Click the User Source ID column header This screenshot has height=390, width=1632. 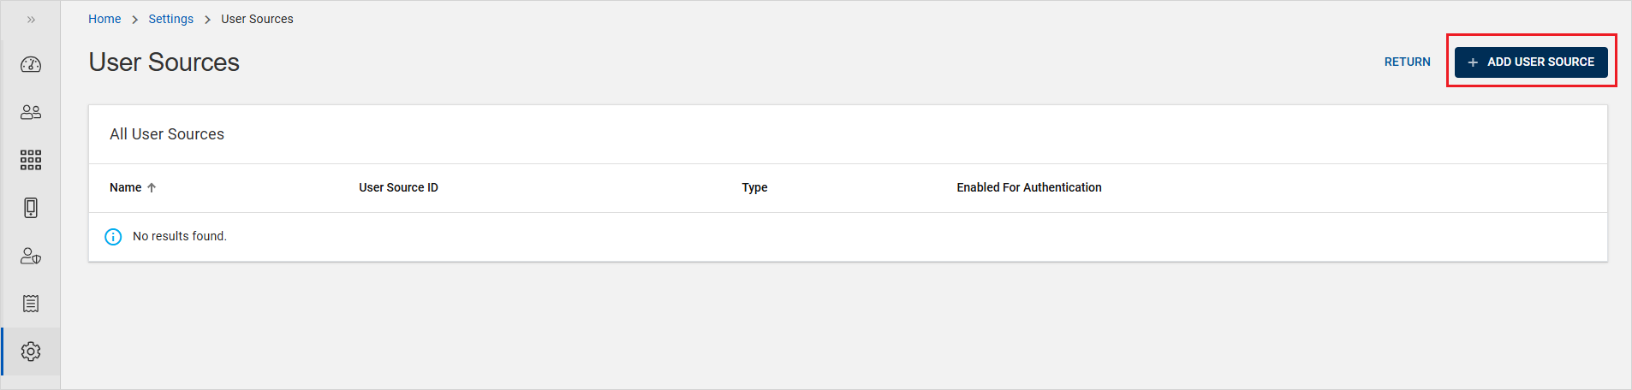[398, 187]
